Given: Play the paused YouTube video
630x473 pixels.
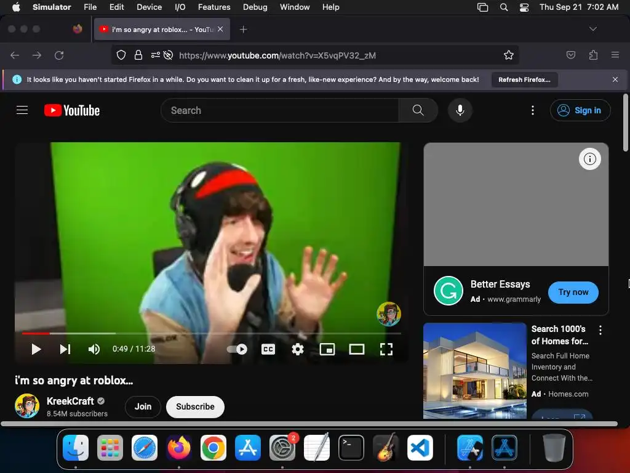Looking at the screenshot, I should [x=36, y=349].
